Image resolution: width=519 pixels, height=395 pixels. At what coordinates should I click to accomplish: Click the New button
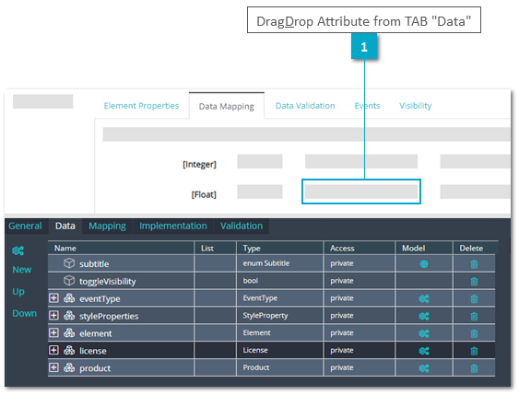(22, 270)
